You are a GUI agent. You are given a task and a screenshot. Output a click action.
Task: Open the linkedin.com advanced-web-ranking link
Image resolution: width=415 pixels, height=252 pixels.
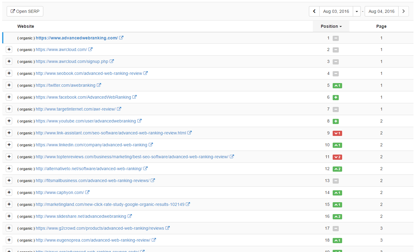click(x=91, y=145)
